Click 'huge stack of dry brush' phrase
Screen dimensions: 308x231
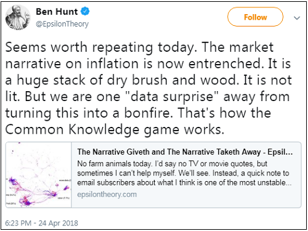pyautogui.click(x=92, y=80)
